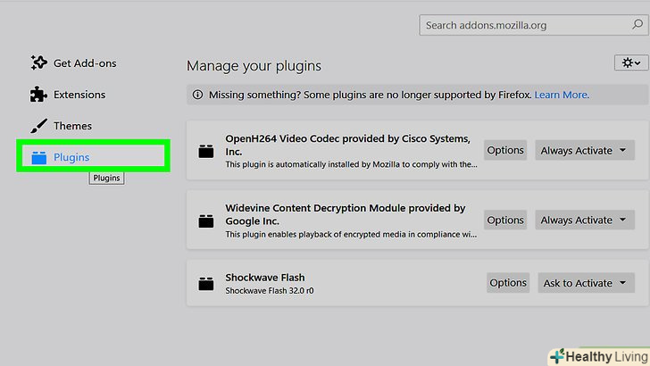
Task: Click the OpenH264 Video Codec plugin icon
Action: 207,152
